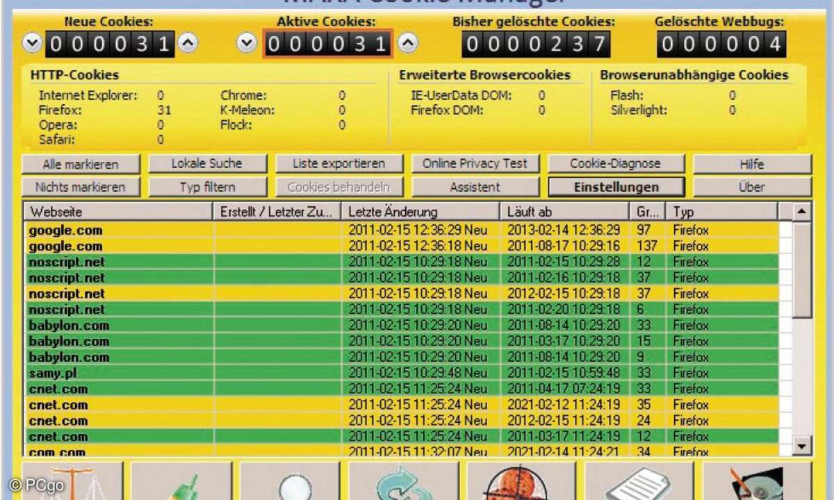Click the greyed Cookies behandeln button
This screenshot has height=500, width=834.
339,187
